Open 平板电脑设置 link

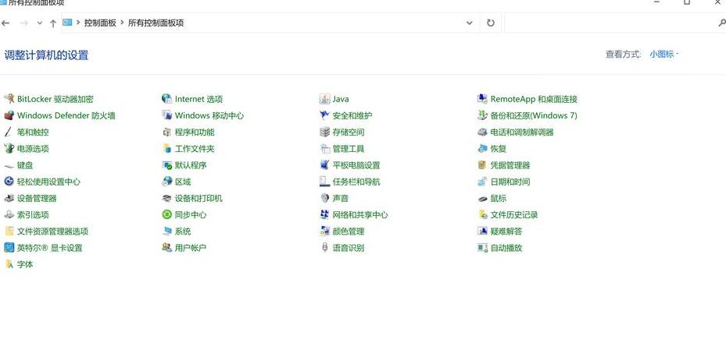pyautogui.click(x=356, y=165)
